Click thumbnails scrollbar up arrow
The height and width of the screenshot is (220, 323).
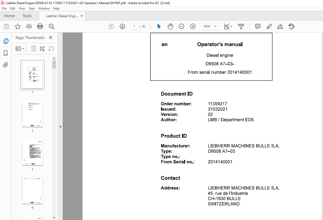pos(54,58)
